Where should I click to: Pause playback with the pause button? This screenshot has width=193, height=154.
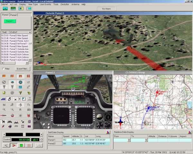pos(29,145)
